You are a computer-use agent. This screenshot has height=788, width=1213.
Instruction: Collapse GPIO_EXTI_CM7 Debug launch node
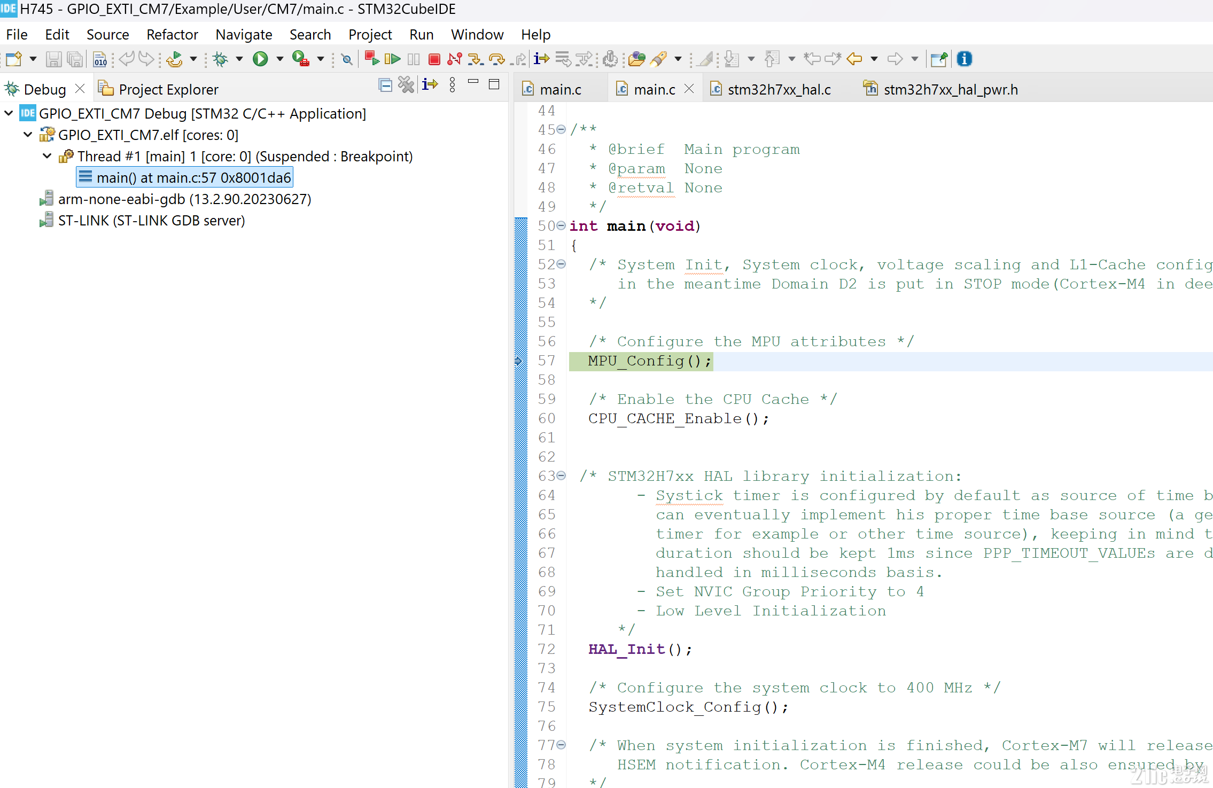9,113
